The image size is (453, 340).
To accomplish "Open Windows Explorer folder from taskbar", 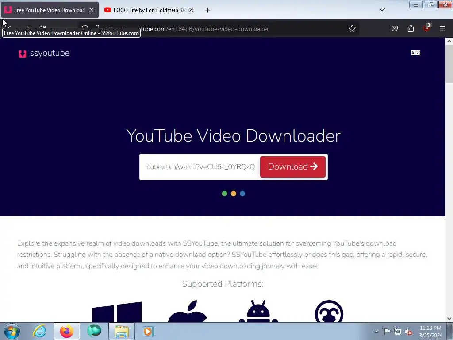I will pos(122,331).
